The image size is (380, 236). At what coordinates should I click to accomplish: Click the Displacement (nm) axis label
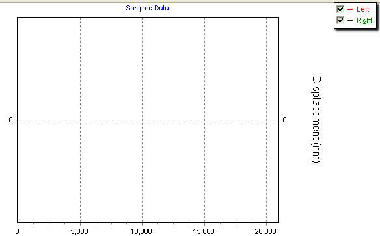coord(316,120)
